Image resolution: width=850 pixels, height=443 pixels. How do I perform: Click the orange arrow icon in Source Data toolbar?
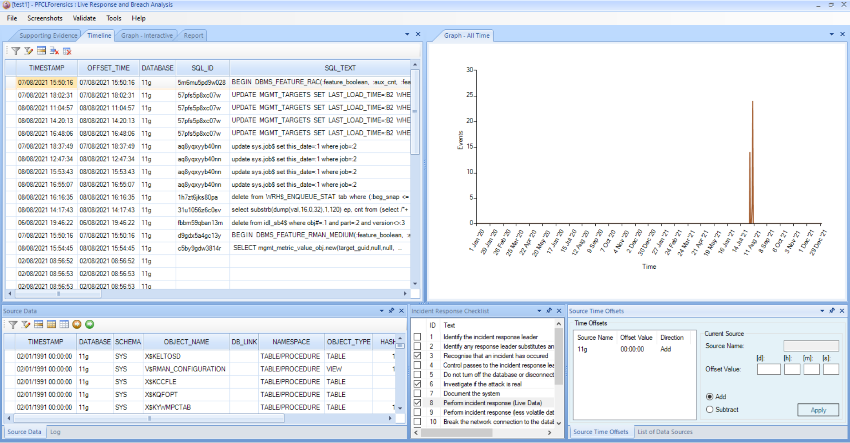(x=77, y=324)
